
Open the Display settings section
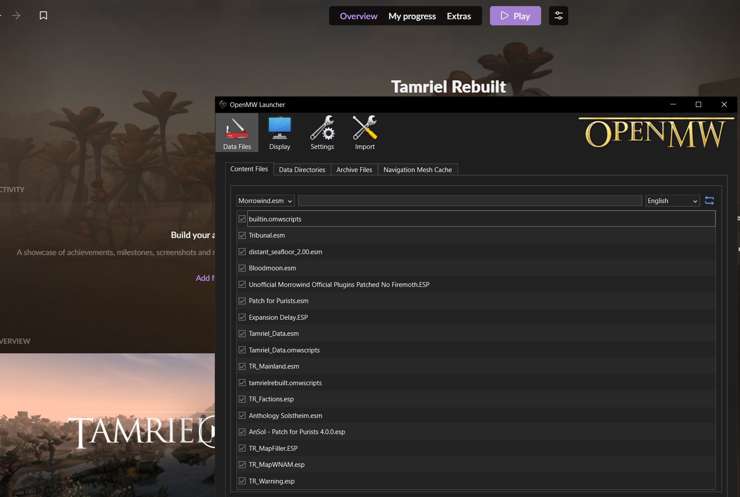point(280,133)
